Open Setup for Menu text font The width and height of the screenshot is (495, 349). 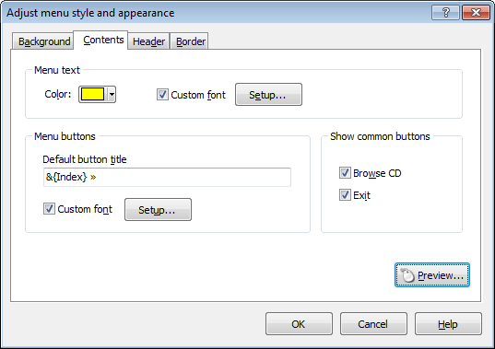pyautogui.click(x=268, y=95)
